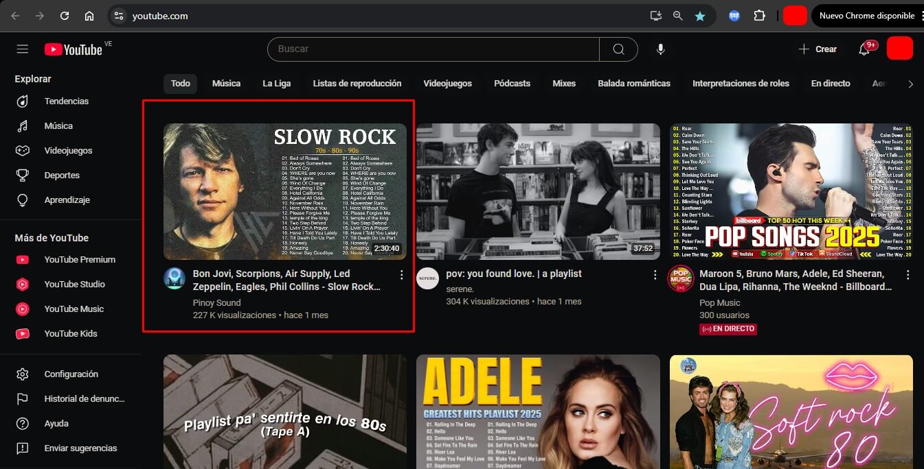This screenshot has width=924, height=469.
Task: Open Pop Music channel name
Action: (720, 302)
